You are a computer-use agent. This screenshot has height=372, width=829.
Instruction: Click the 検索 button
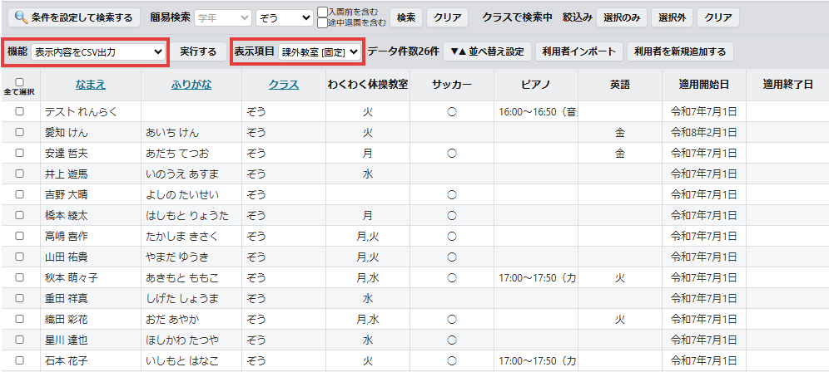coord(405,17)
